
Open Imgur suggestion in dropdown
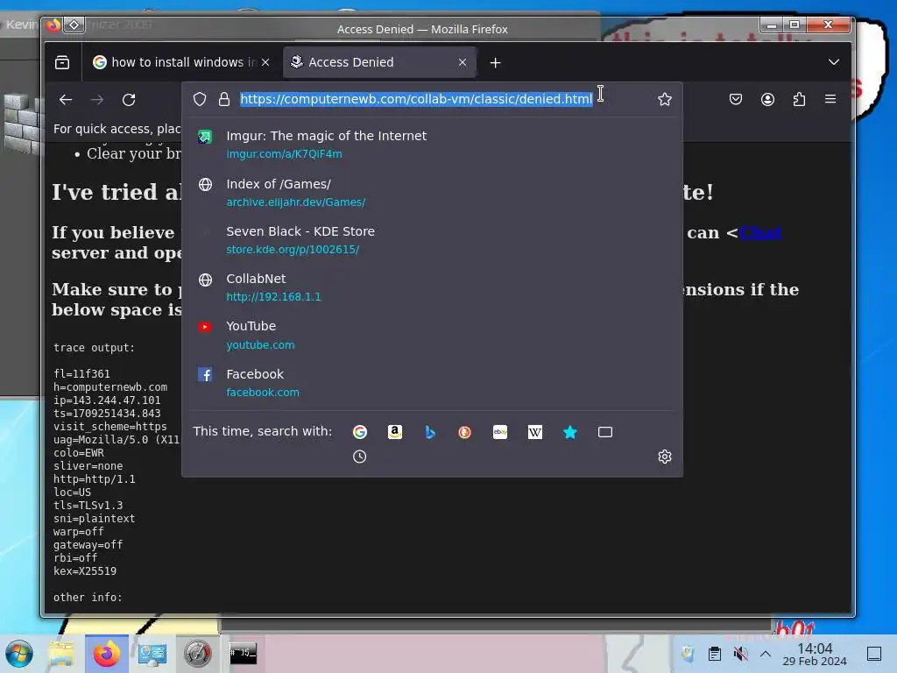[432, 145]
